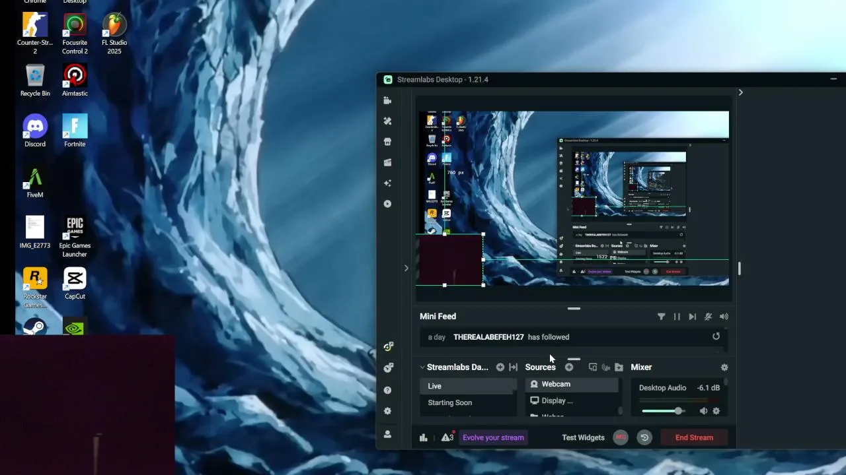This screenshot has width=846, height=475.
Task: Open the Help question mark icon
Action: tap(387, 390)
